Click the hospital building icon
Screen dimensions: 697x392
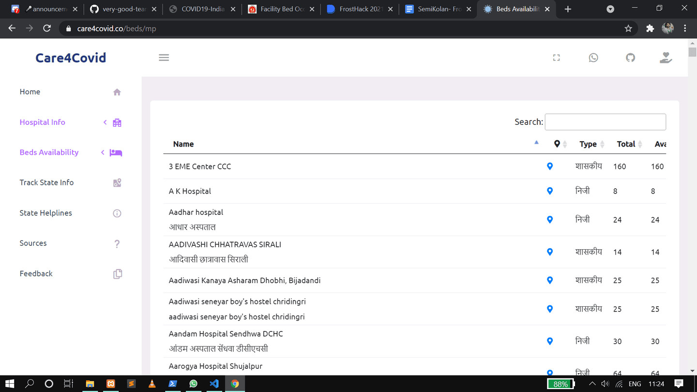tap(117, 122)
